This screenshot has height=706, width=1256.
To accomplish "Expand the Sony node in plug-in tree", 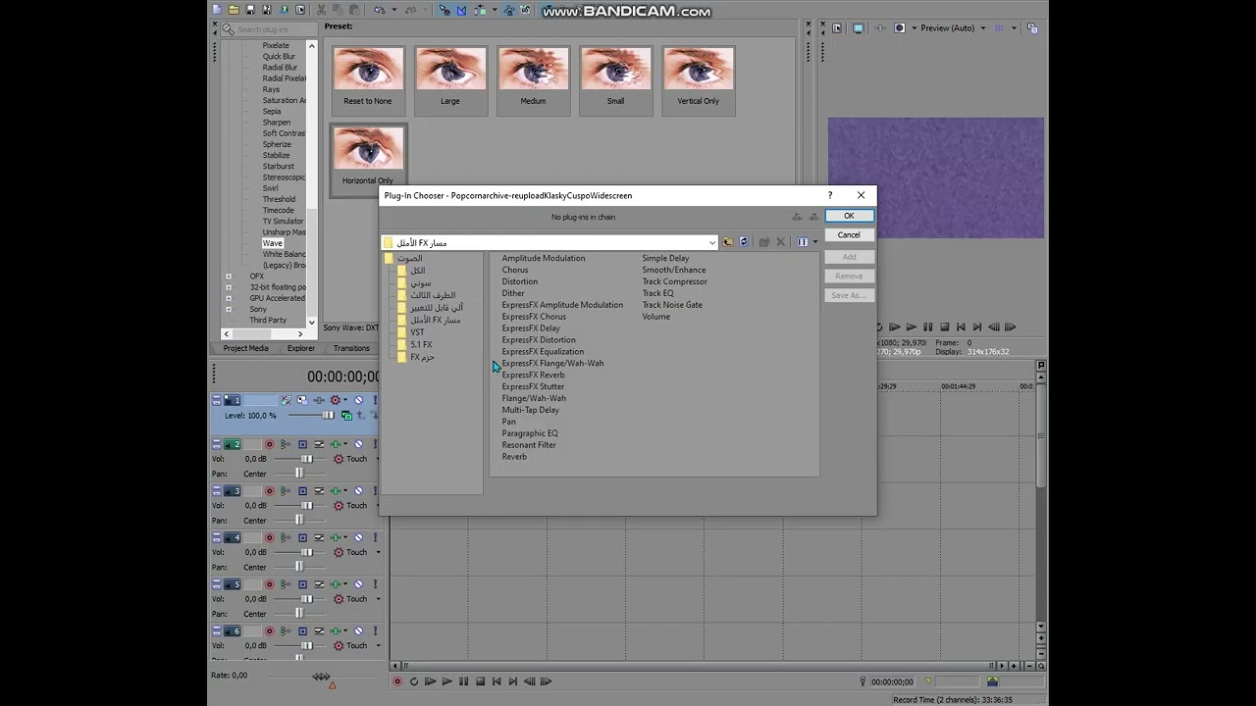I will tap(229, 309).
